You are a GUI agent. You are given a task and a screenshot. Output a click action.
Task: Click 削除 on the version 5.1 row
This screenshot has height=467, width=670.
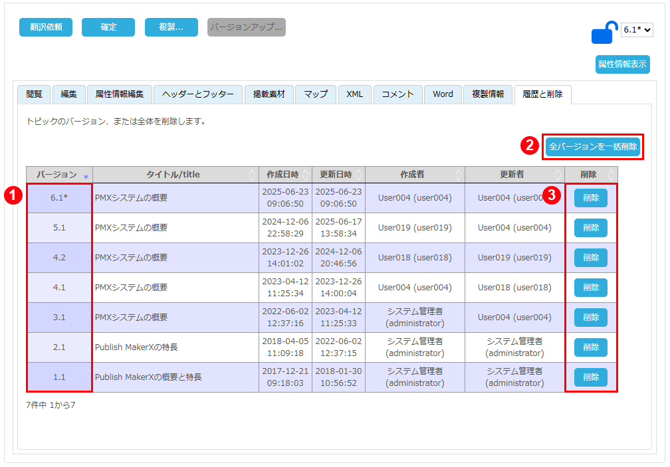coord(590,228)
